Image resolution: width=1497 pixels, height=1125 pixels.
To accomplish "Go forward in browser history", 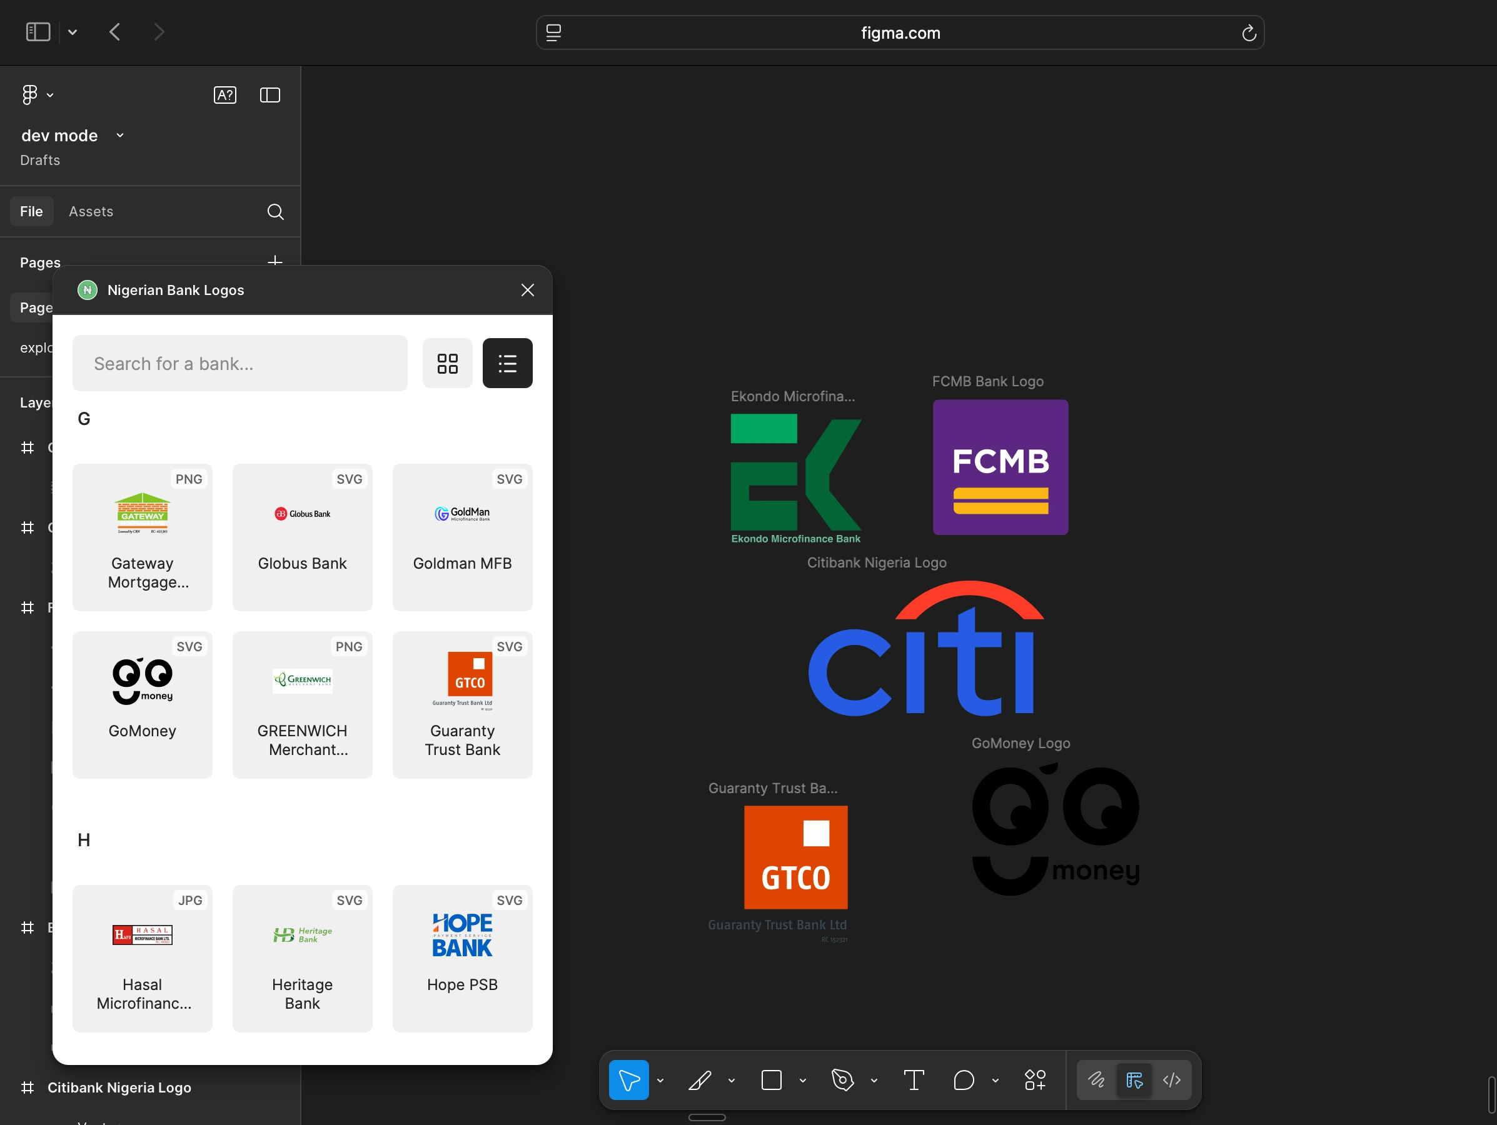I will [x=159, y=32].
